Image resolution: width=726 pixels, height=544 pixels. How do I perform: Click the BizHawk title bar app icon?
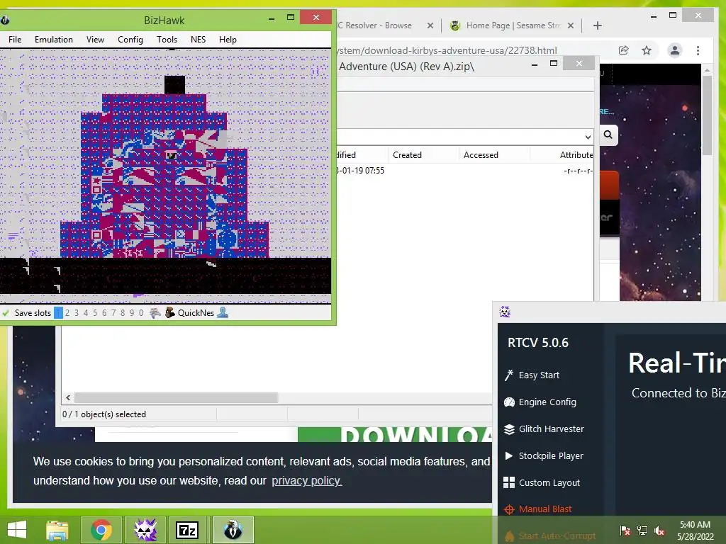[x=5, y=20]
